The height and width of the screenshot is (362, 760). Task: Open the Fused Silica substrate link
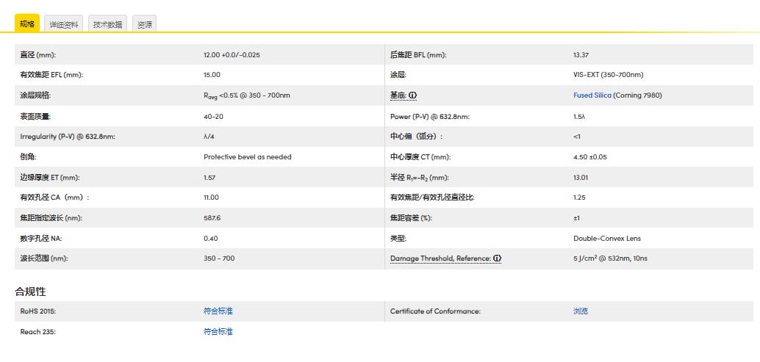[592, 95]
